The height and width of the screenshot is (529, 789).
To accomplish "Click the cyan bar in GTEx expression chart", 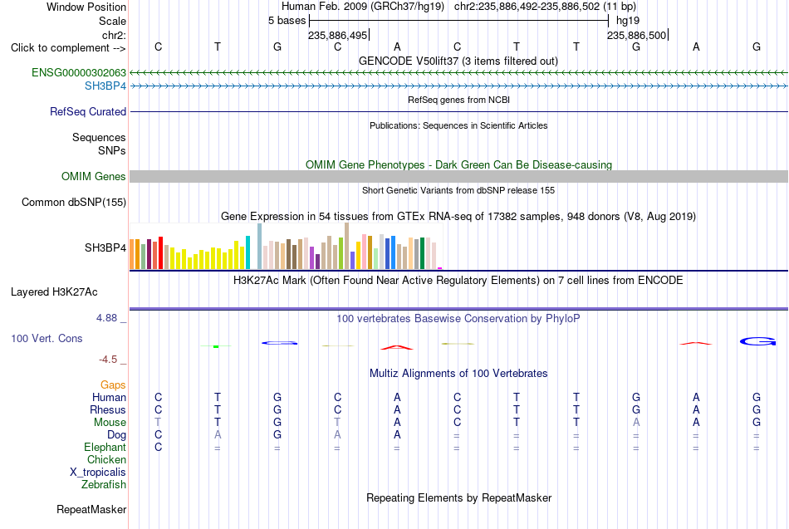I will pyautogui.click(x=247, y=252).
